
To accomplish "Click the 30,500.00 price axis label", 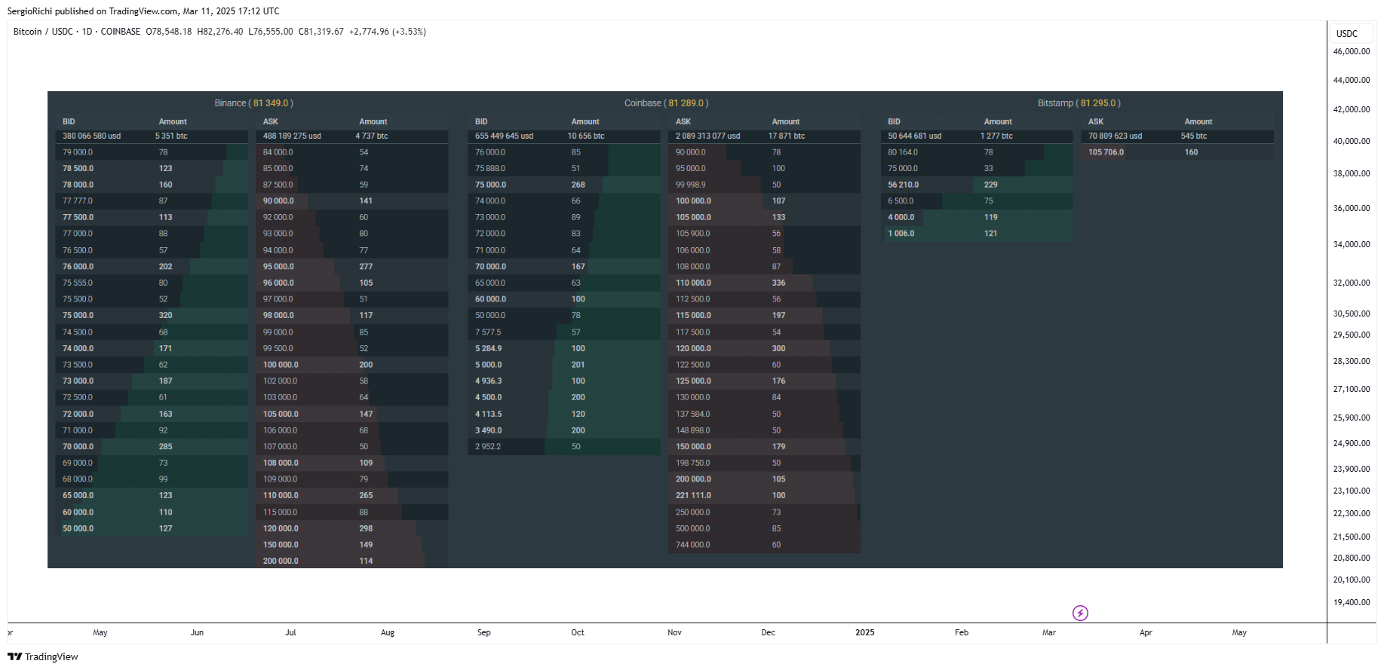I will (1352, 314).
